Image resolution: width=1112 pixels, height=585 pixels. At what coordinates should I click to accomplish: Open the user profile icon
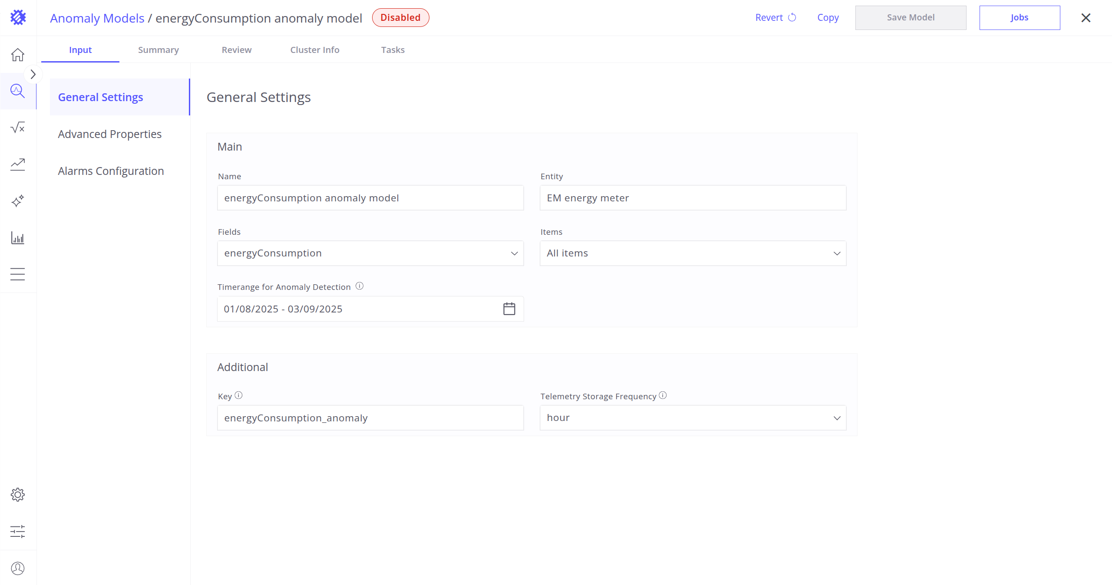[18, 568]
